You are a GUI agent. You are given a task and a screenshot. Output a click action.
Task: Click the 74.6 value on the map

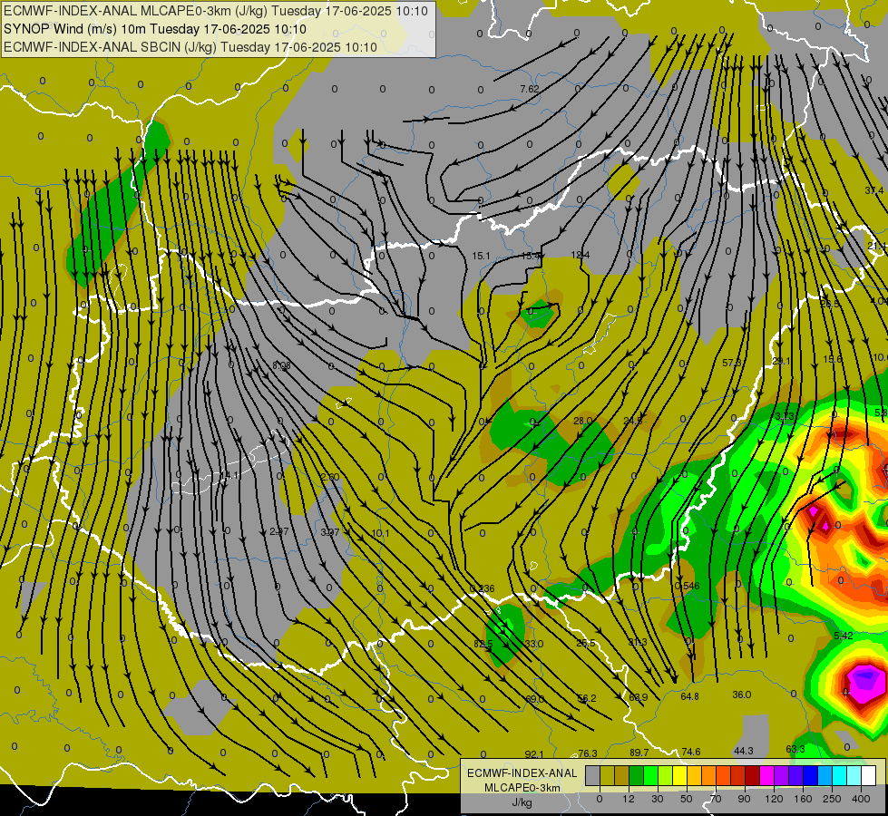coord(691,752)
